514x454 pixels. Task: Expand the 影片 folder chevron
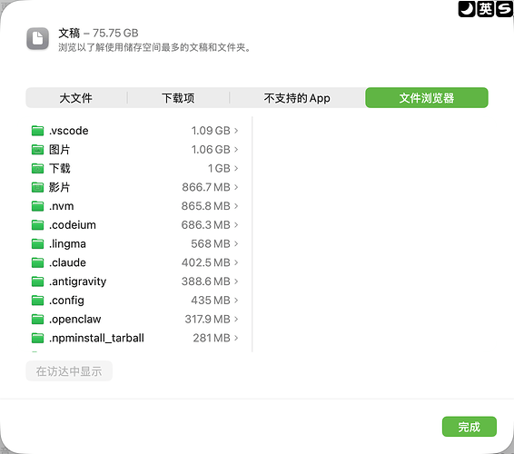click(236, 187)
